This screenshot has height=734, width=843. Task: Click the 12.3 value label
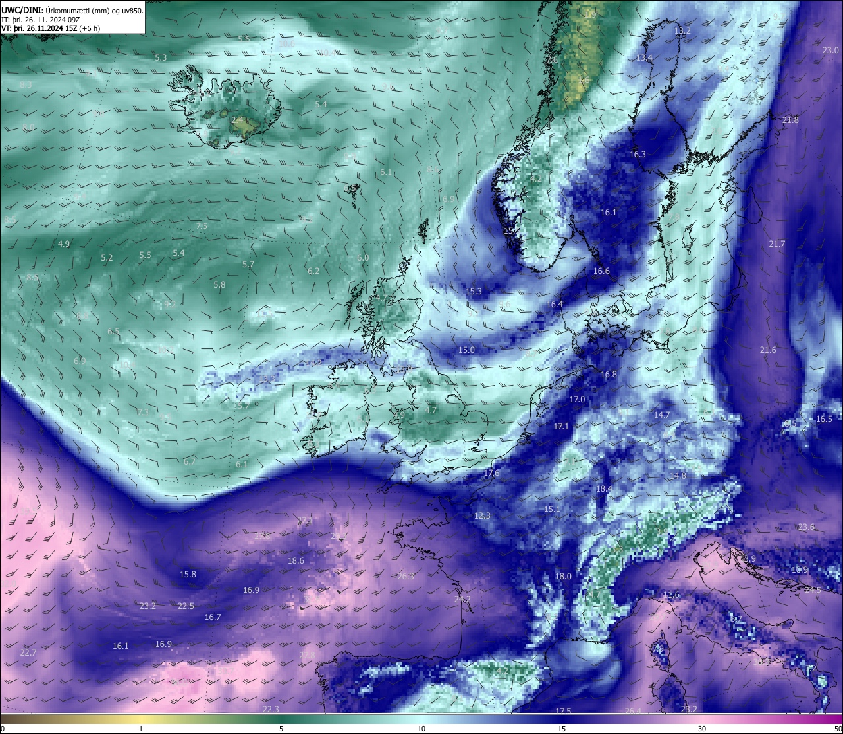482,515
